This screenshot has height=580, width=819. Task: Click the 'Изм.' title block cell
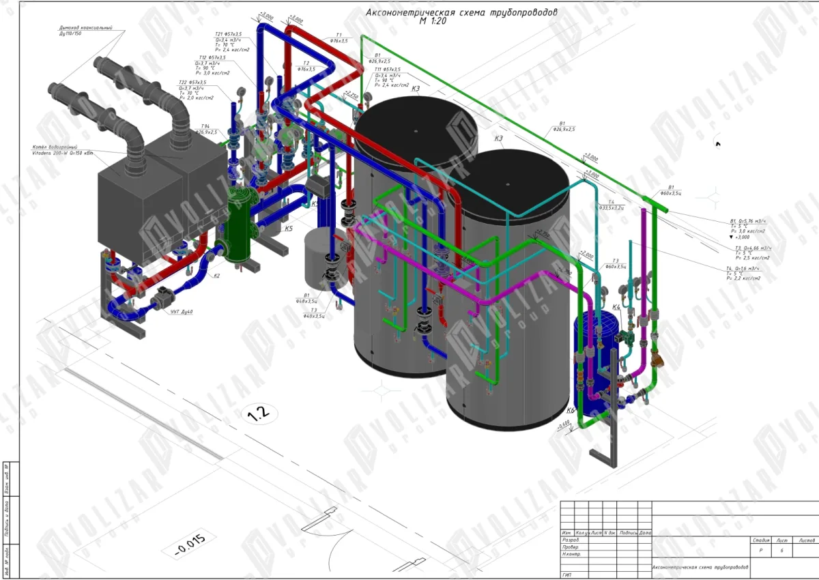(567, 533)
